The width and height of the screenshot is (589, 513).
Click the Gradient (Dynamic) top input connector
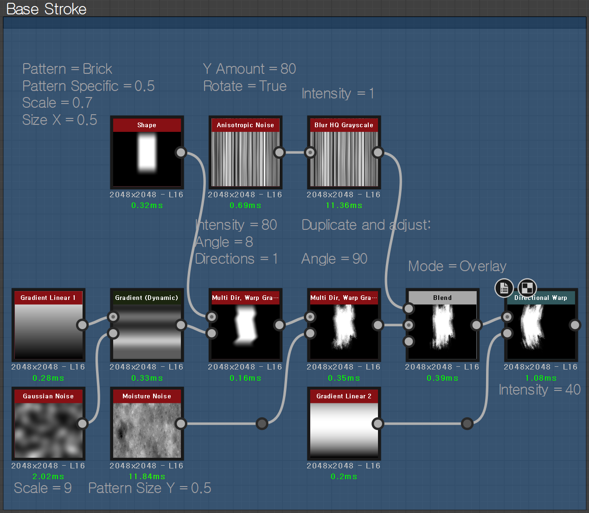[x=113, y=317]
